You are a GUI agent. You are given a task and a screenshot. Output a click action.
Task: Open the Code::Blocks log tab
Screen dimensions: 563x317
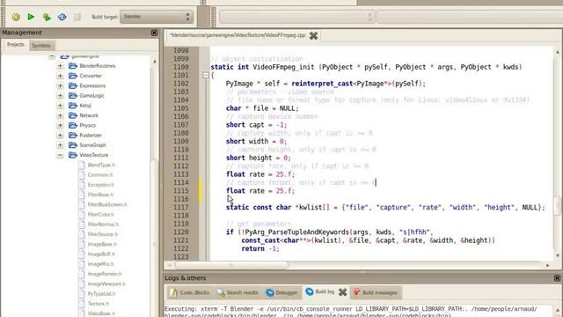[x=190, y=292]
